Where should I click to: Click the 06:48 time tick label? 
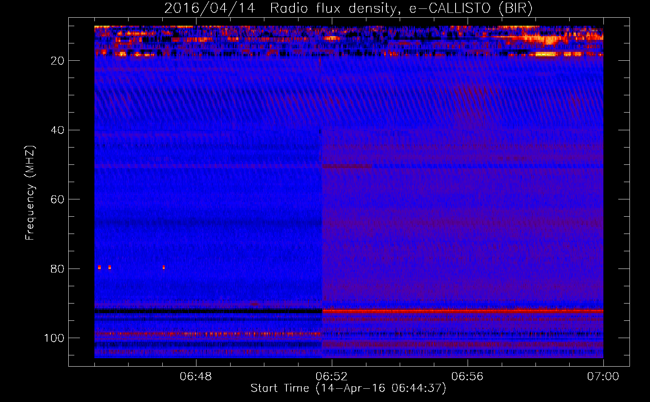pyautogui.click(x=196, y=377)
